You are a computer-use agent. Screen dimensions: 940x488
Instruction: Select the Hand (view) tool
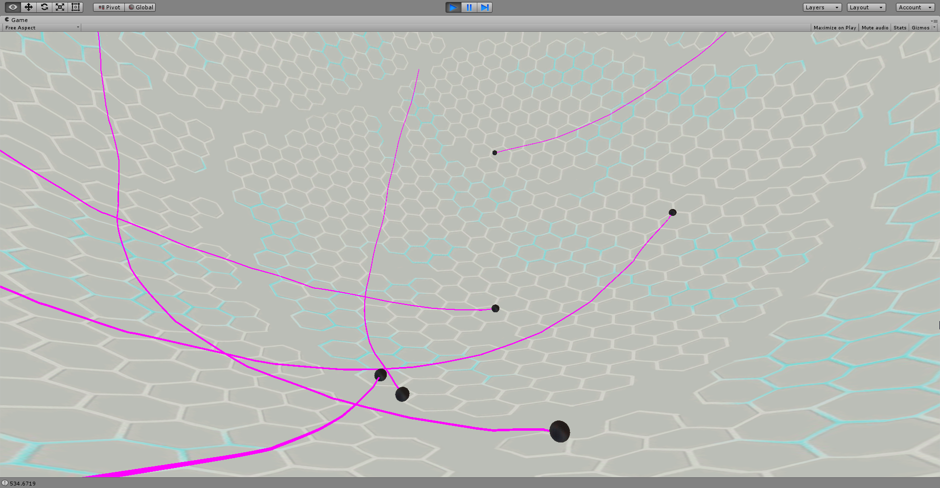click(13, 7)
